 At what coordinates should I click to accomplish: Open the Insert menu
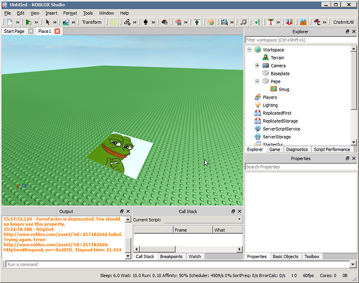tap(52, 13)
